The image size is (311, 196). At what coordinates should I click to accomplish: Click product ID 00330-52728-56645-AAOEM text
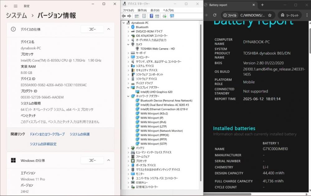tap(42, 97)
